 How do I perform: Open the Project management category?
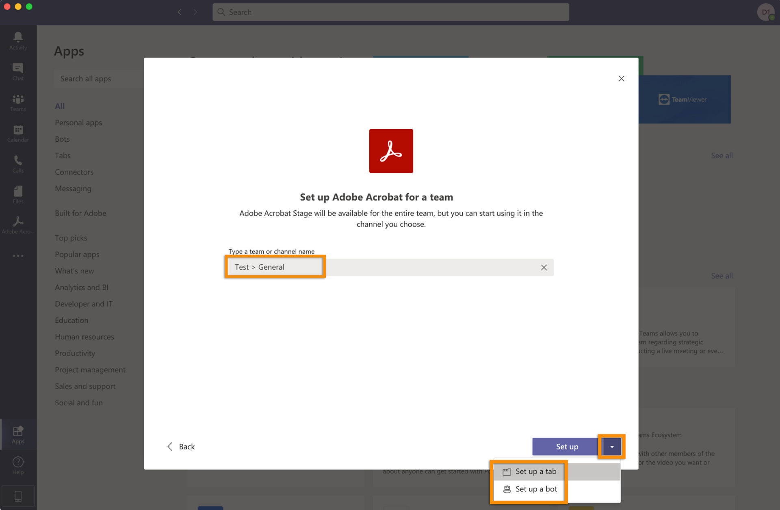[x=90, y=370]
